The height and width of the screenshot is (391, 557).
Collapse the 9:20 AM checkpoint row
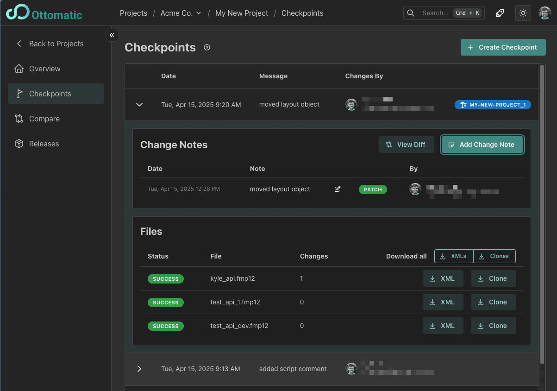(x=139, y=105)
